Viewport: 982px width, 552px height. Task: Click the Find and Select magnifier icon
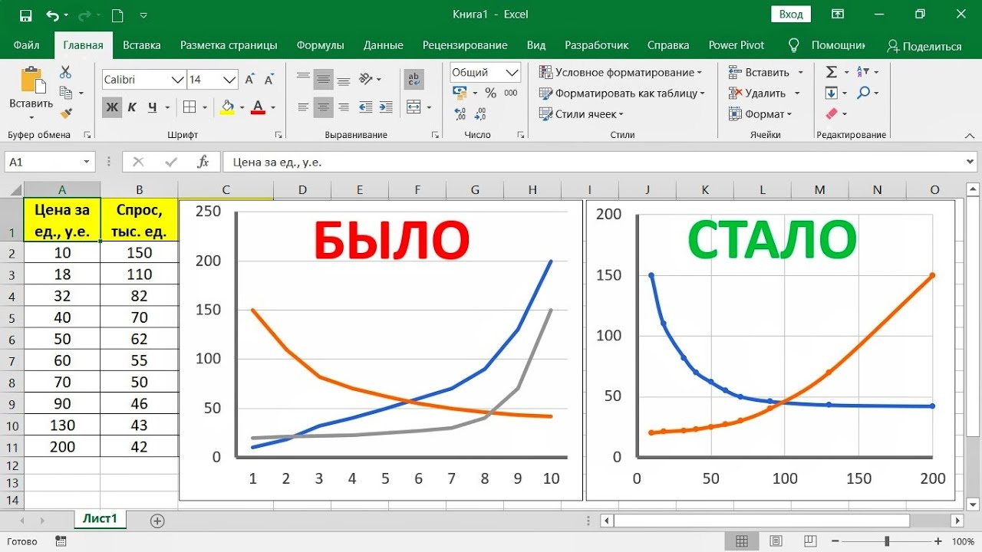click(x=864, y=93)
